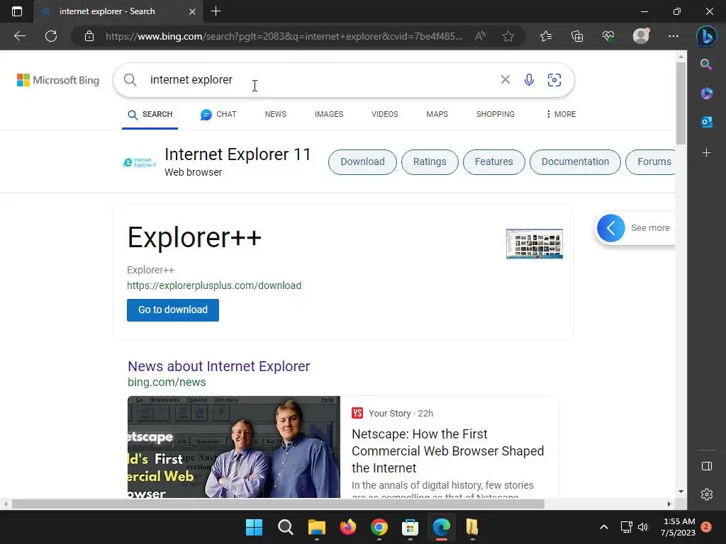Click the Microsoft Bing logo
726x544 pixels.
[58, 80]
